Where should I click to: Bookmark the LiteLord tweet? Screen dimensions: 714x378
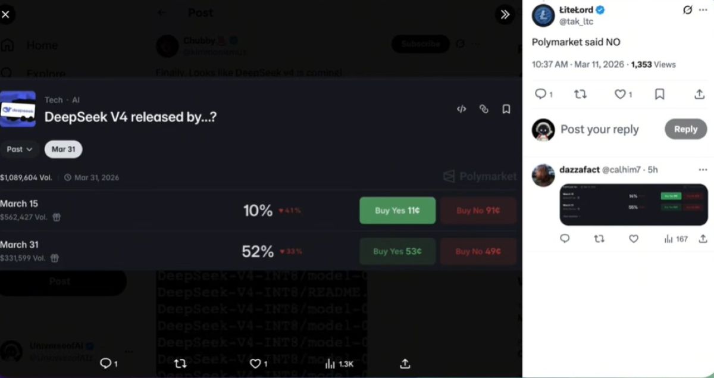click(659, 94)
